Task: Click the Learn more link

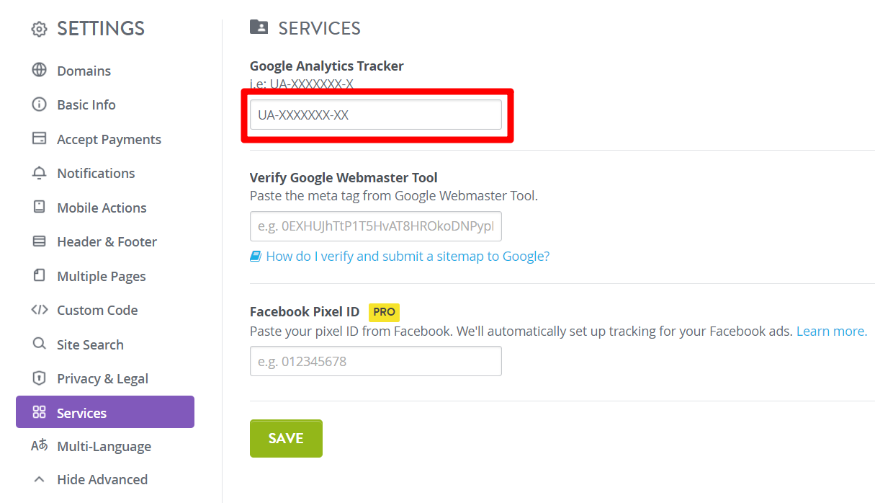Action: click(832, 331)
